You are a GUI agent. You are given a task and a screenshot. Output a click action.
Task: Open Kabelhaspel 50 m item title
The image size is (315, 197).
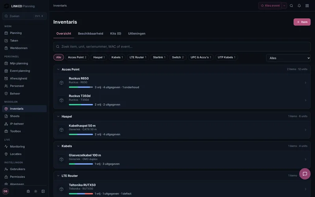(82, 126)
